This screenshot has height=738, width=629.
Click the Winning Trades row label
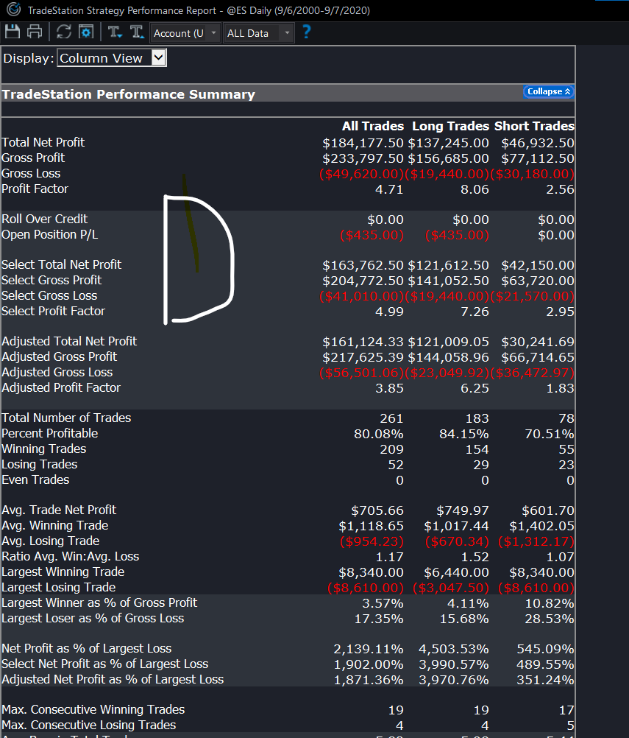(x=44, y=449)
